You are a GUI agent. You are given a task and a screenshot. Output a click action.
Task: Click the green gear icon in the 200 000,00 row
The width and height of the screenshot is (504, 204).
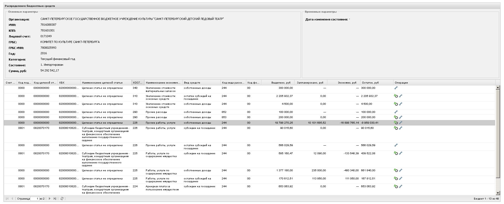[x=396, y=117]
